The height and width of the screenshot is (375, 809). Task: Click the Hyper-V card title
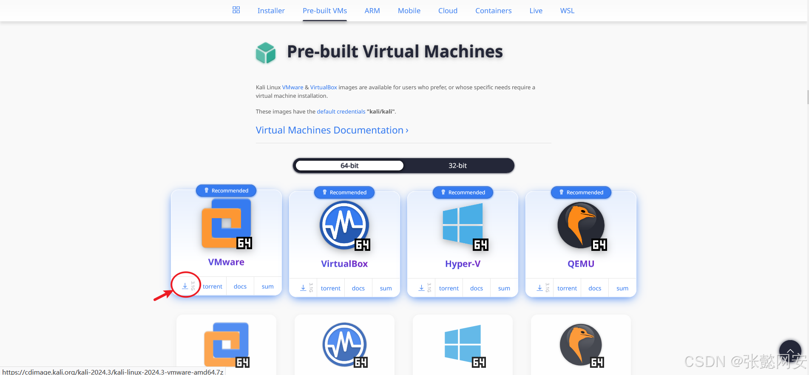click(463, 264)
